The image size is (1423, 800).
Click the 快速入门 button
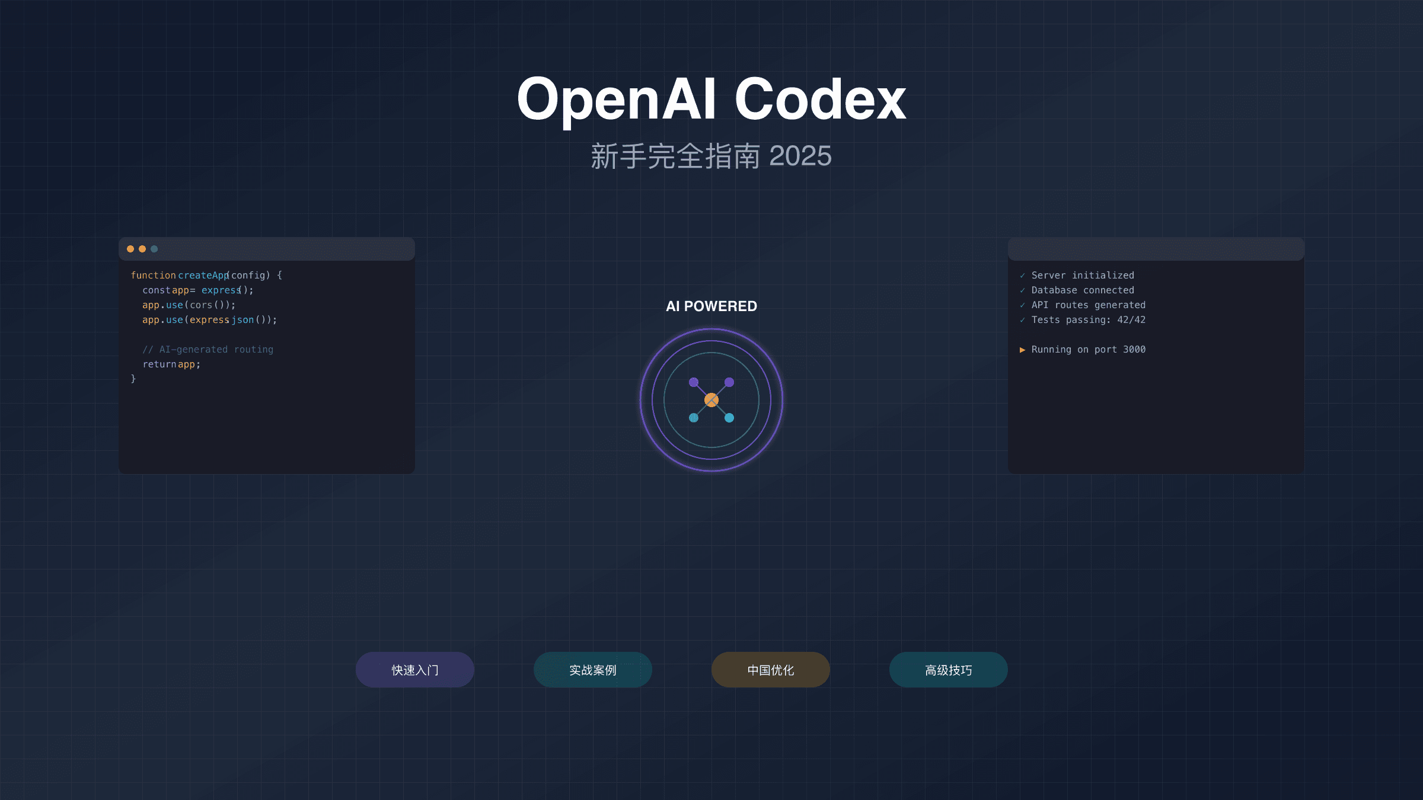(414, 670)
